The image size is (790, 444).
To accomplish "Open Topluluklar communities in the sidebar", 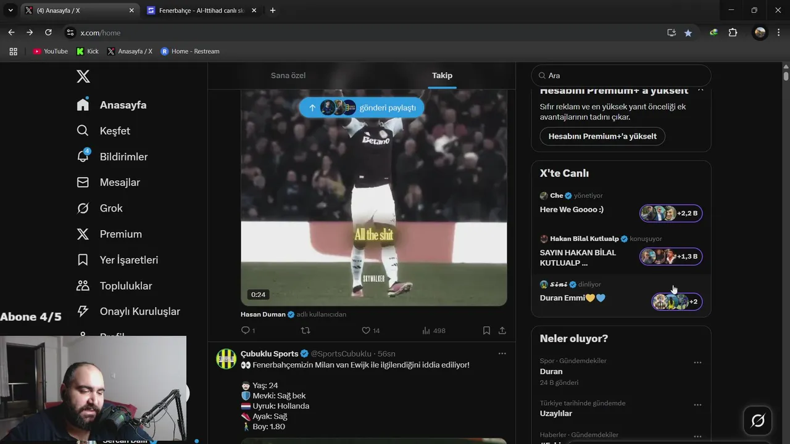I will tap(114, 286).
